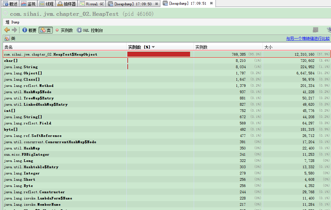The height and width of the screenshot is (210, 331).
Task: Open the Visual GC tab
Action: pos(92,4)
